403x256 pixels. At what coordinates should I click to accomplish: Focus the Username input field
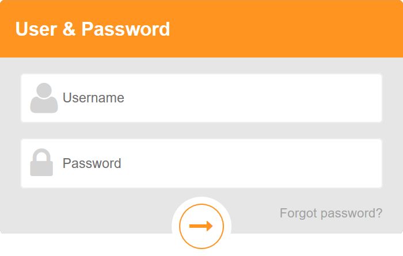tap(201, 98)
